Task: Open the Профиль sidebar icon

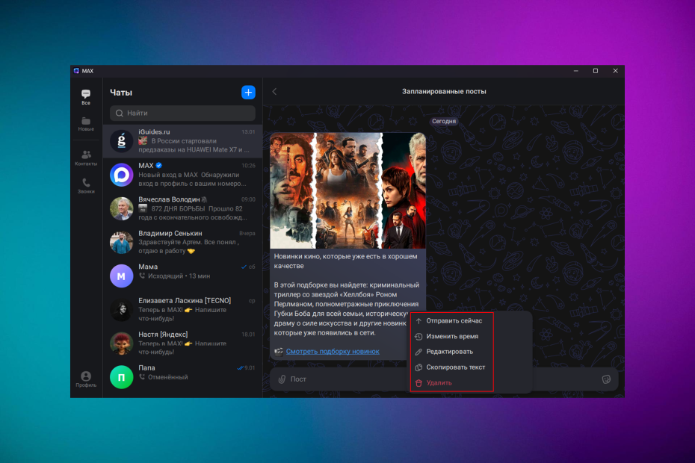Action: point(86,379)
